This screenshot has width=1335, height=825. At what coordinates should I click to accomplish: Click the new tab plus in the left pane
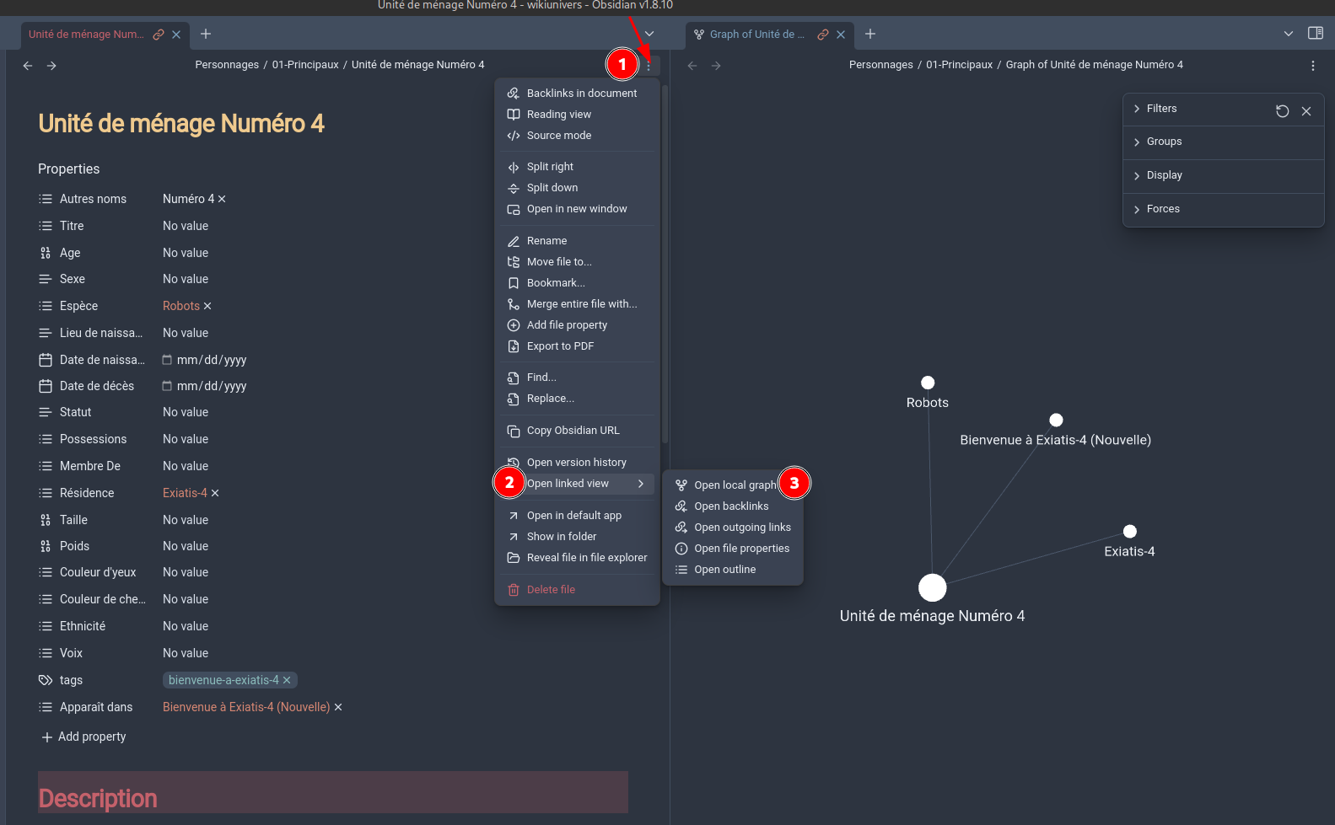click(206, 35)
